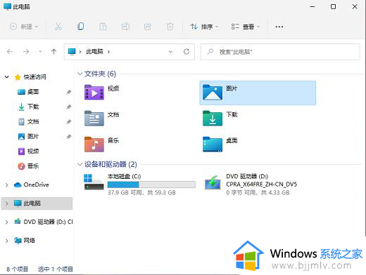The image size is (366, 275).
Task: Click pin icon beside sidebar 下载
Action: pyautogui.click(x=69, y=107)
